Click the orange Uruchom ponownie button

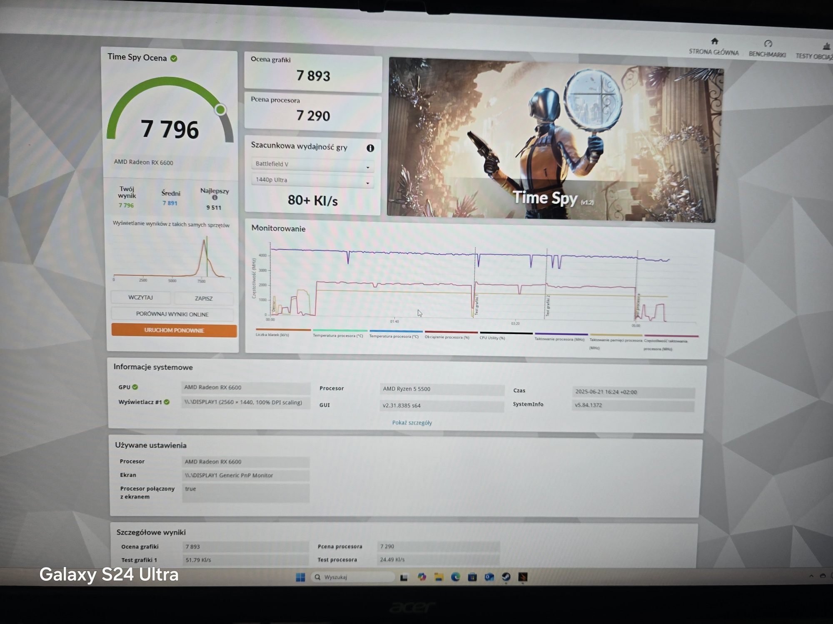174,330
